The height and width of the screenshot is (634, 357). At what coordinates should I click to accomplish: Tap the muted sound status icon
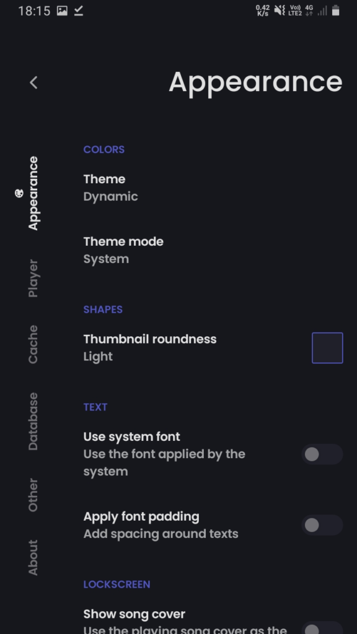(280, 11)
